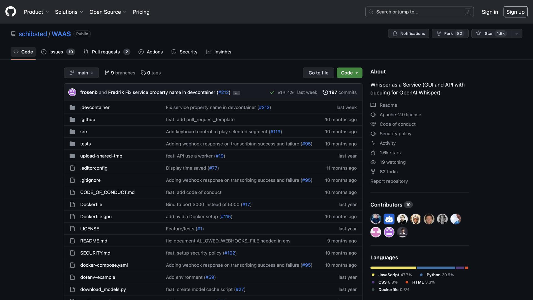
Task: Click the GitHub logo icon
Action: click(11, 12)
